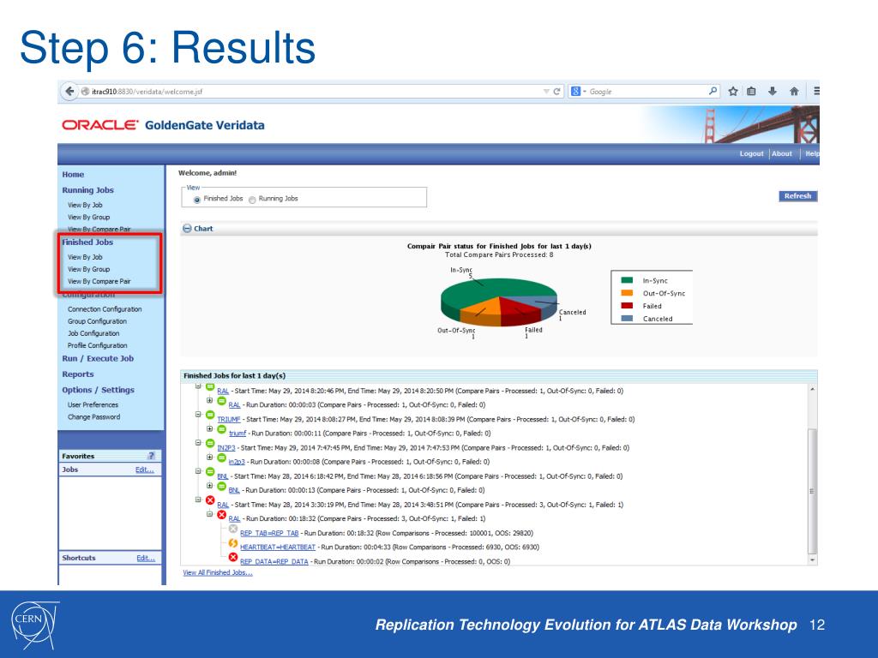Image resolution: width=878 pixels, height=658 pixels.
Task: Click Edit link beside Jobs favorites
Action: [x=144, y=470]
